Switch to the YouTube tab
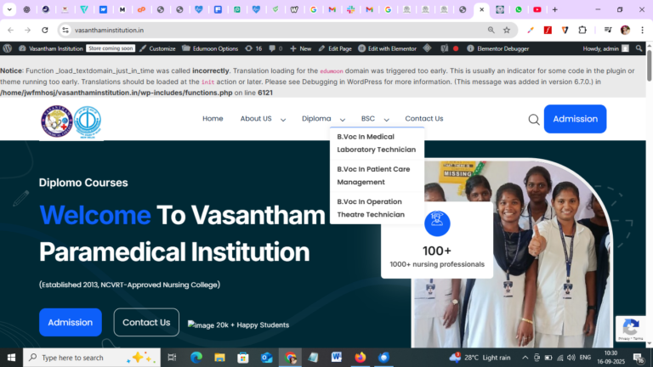653x367 pixels. point(537,9)
